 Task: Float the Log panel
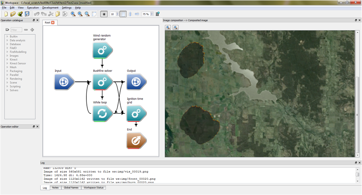[x=355, y=163]
